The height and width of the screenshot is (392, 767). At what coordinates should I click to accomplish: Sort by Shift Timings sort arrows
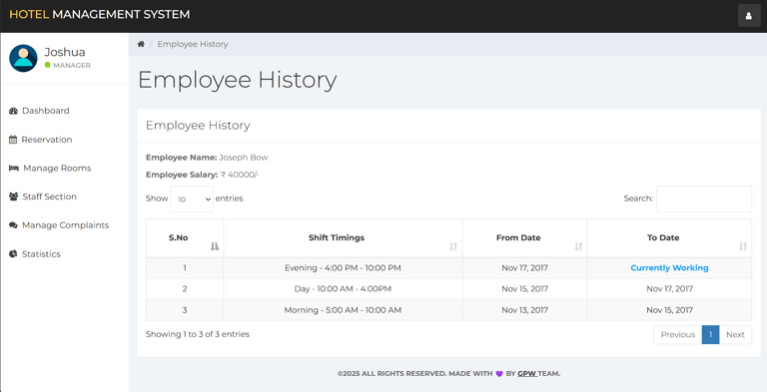click(x=453, y=246)
